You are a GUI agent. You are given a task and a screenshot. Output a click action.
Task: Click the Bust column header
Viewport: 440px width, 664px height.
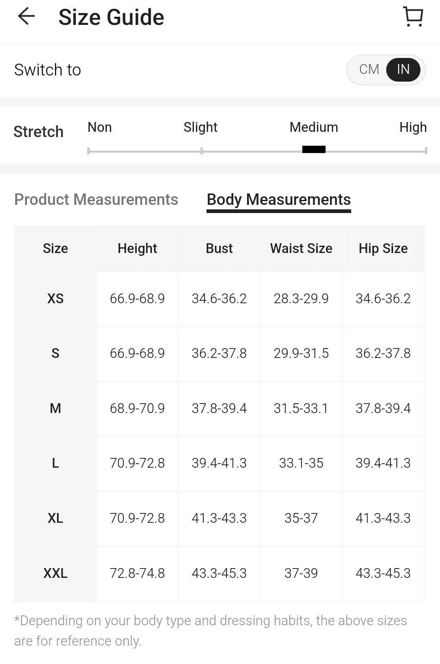(x=219, y=249)
